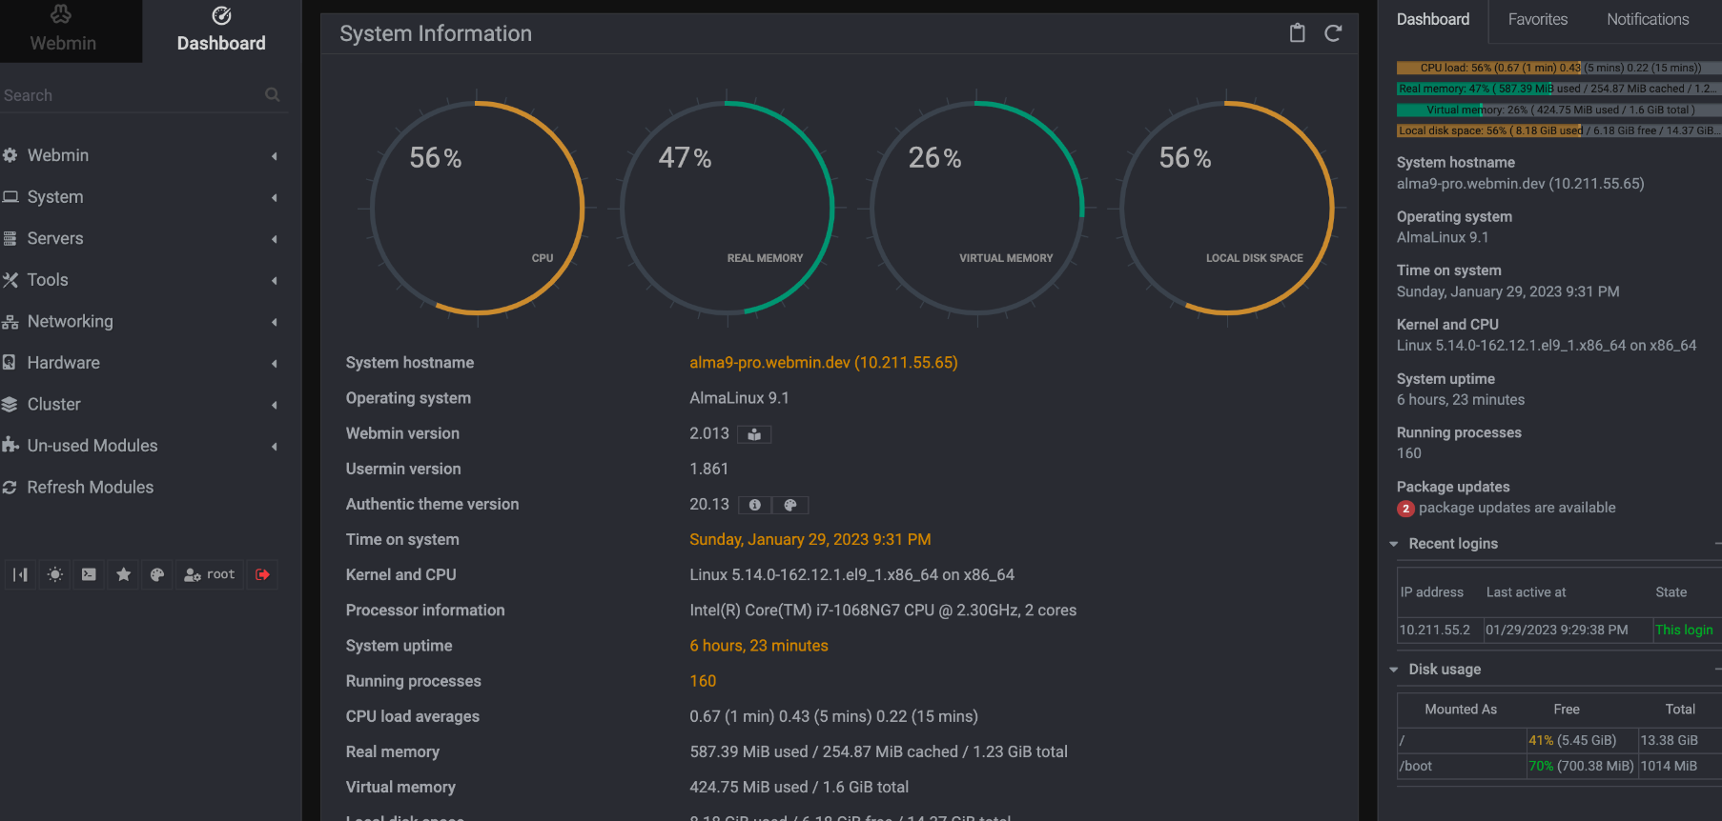The width and height of the screenshot is (1722, 821).
Task: Click the red logout icon
Action: pos(262,574)
